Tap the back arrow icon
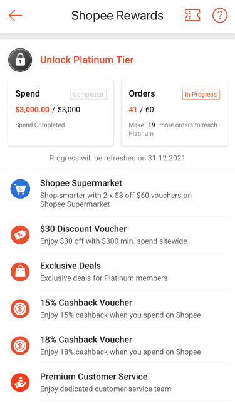This screenshot has width=235, height=403. click(x=15, y=16)
